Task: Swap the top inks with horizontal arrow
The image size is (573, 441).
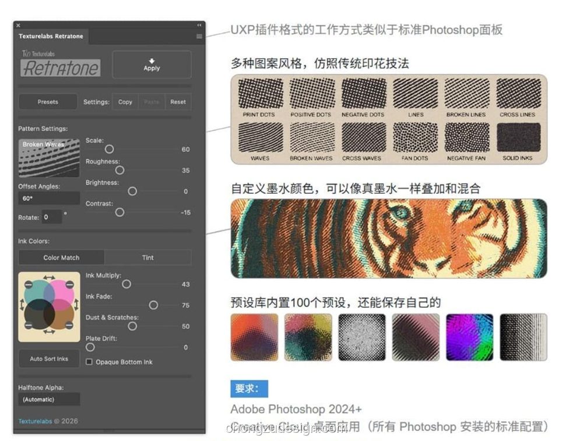Action: coord(49,278)
